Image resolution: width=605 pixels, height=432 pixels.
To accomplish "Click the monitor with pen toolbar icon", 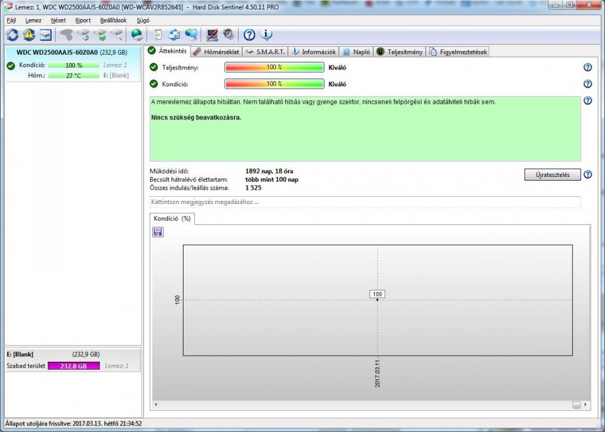I will point(212,35).
